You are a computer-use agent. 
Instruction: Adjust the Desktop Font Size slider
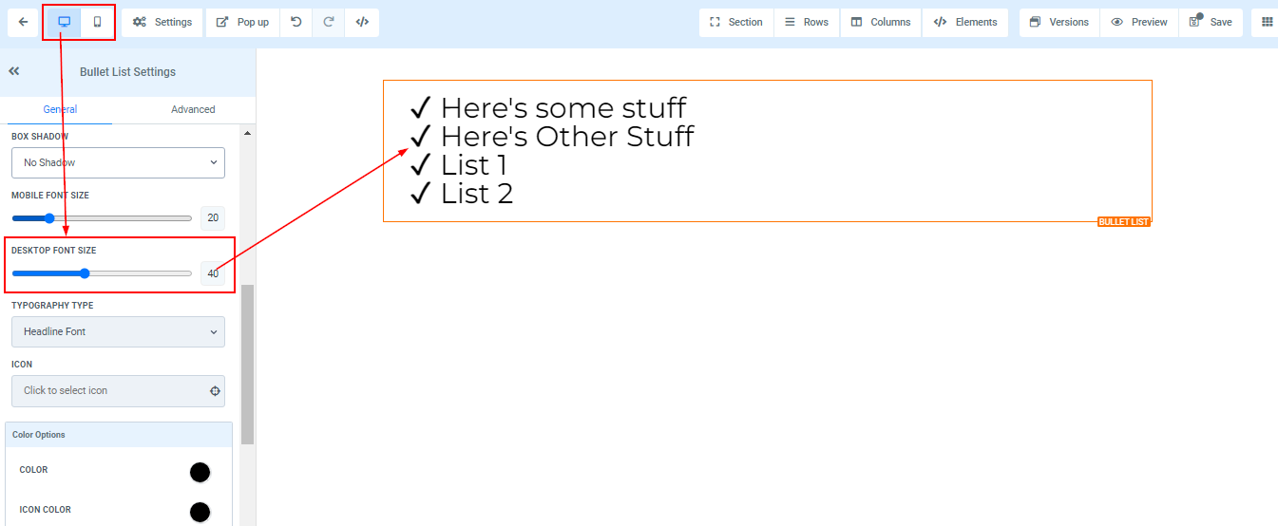pos(85,273)
